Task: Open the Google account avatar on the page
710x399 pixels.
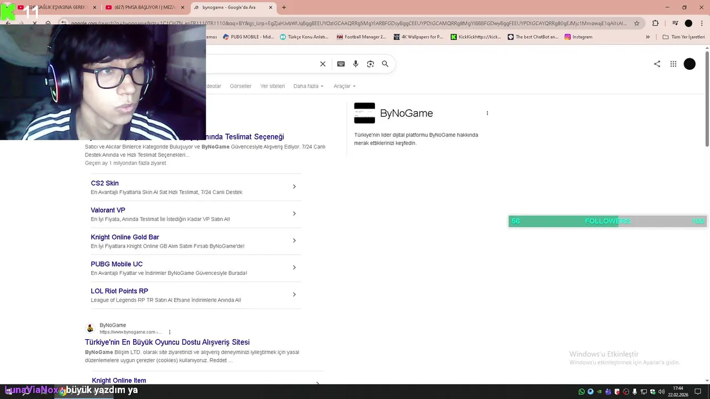Action: (x=689, y=64)
